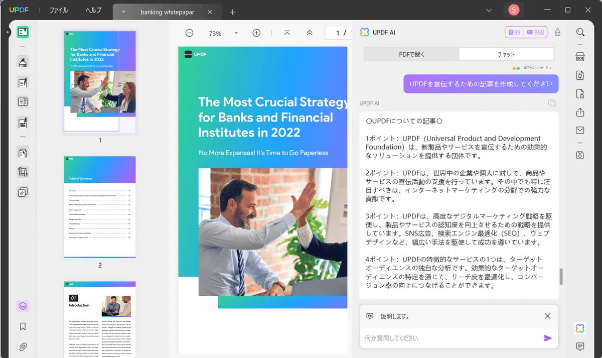Image resolution: width=602 pixels, height=358 pixels.
Task: Click the prompt mode icon beside 説明します
Action: point(370,316)
